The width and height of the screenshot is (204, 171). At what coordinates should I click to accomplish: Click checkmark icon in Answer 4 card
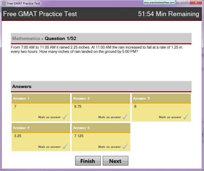click(65, 146)
